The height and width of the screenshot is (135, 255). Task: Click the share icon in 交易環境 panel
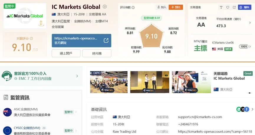234,7
